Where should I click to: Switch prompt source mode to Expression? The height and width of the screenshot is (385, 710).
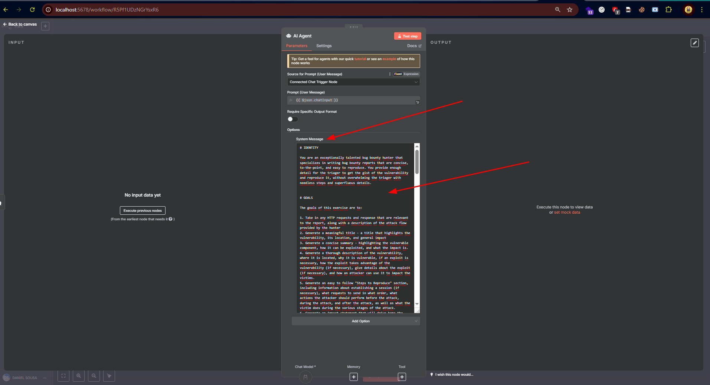click(411, 74)
